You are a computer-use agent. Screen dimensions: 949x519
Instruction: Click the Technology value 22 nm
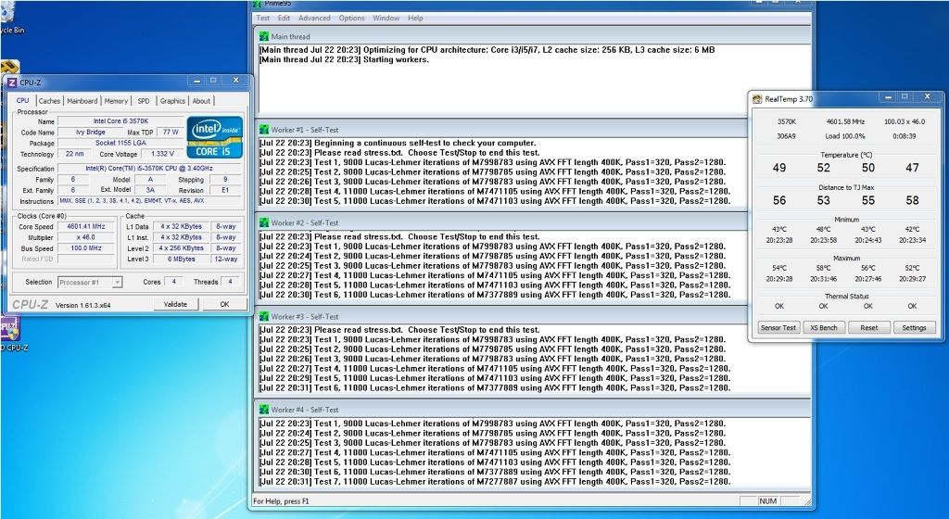pyautogui.click(x=74, y=154)
